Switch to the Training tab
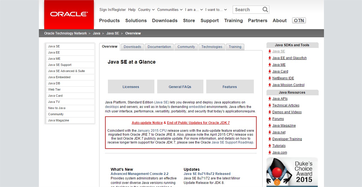This screenshot has width=362, height=187. [235, 47]
